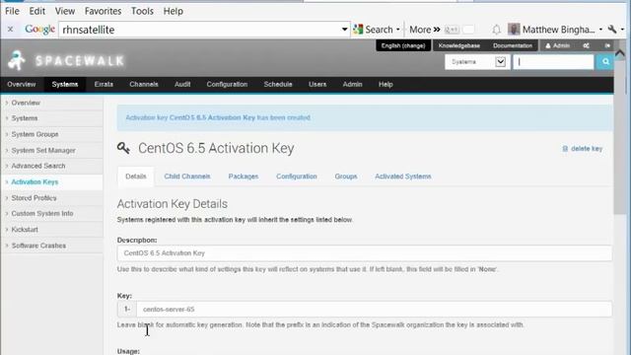Viewport: 631px width, 355px height.
Task: Expand the Google toolbar More chevrons
Action: [x=437, y=30]
